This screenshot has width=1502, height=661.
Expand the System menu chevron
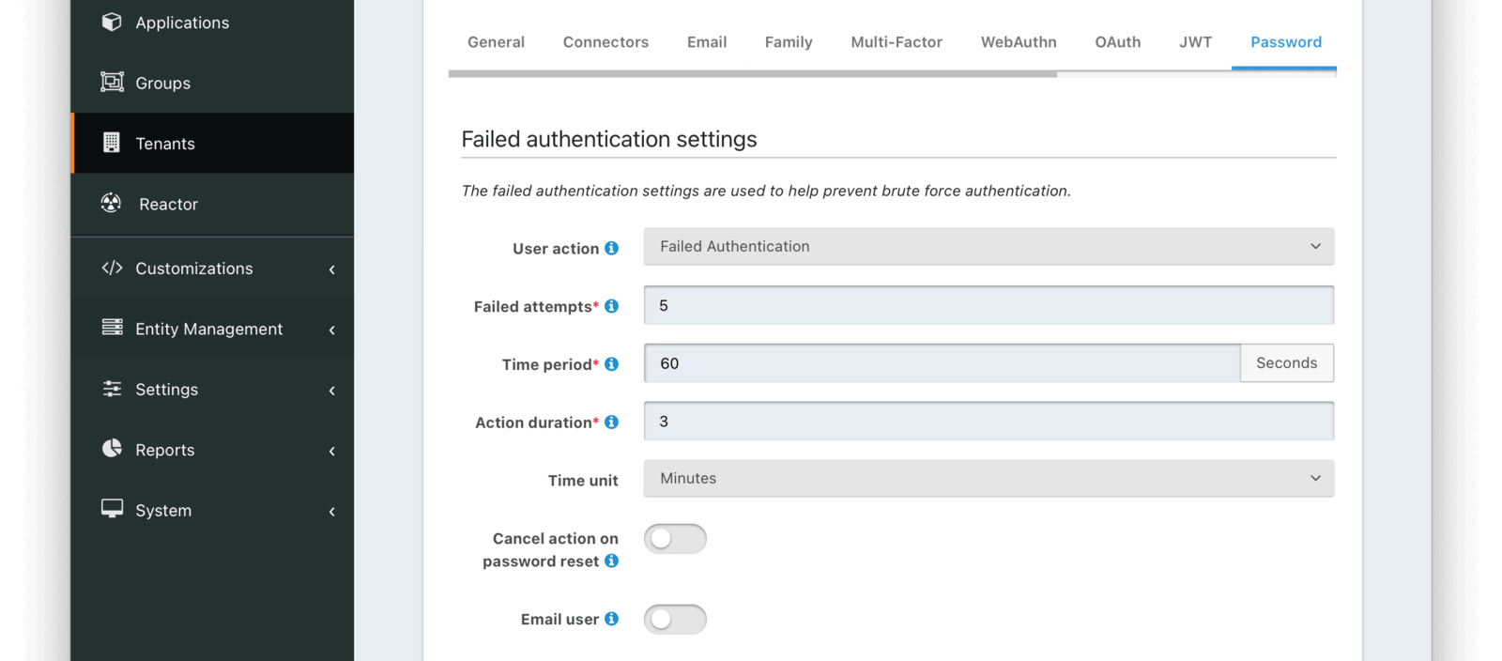click(x=332, y=512)
